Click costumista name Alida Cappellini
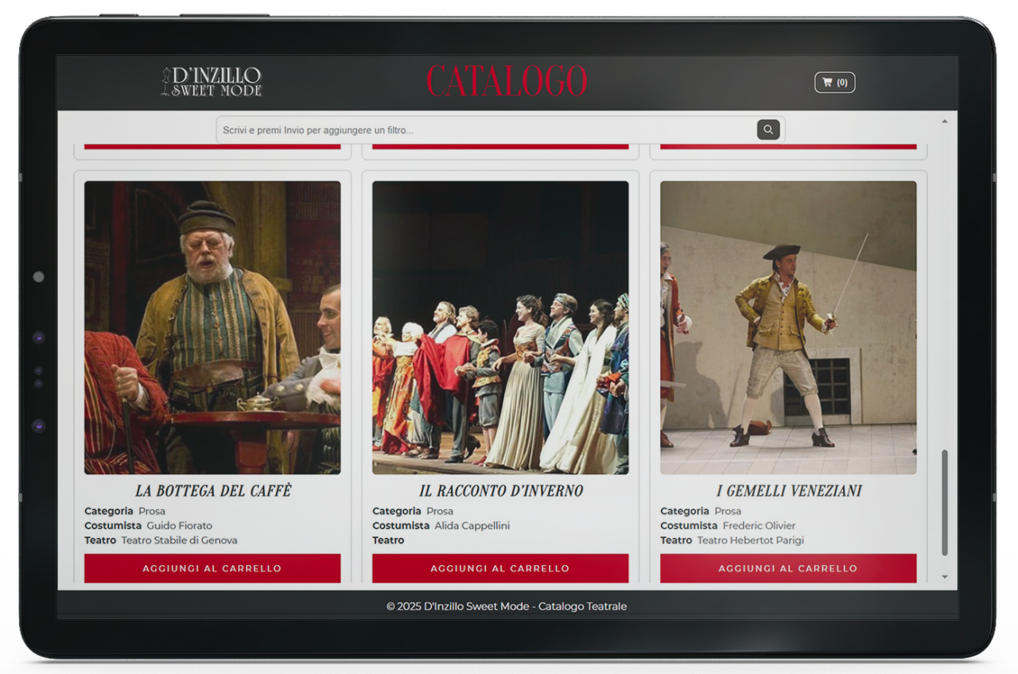Screen dimensions: 1018x674 472,525
